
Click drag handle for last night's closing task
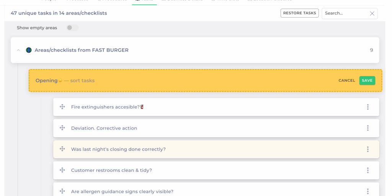[x=62, y=149]
